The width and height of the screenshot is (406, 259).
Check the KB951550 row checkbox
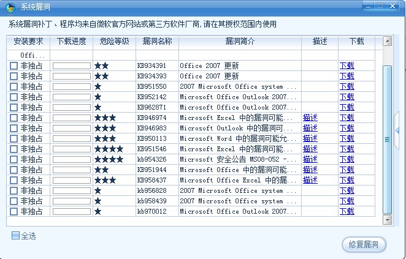(13, 86)
